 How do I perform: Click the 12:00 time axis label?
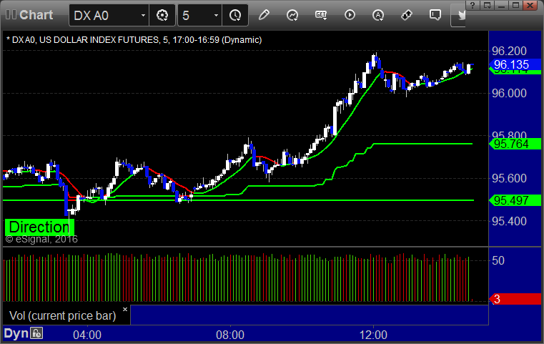[x=373, y=335]
